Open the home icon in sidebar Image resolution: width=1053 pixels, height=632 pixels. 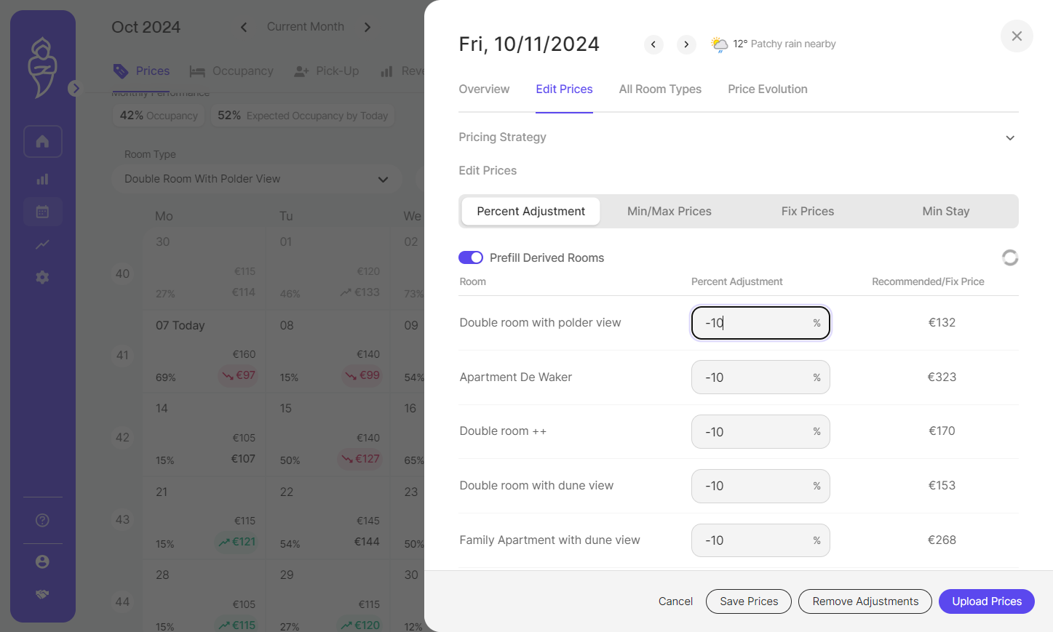click(42, 141)
